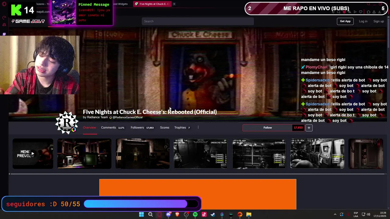390x219 pixels.
Task: Switch to the Widgets browser tab
Action: [x=120, y=4]
